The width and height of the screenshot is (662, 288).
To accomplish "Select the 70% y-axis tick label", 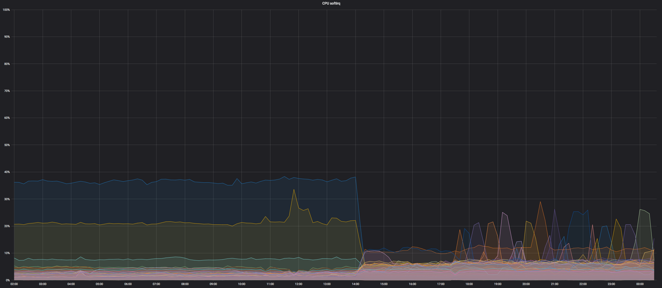I will [x=7, y=91].
